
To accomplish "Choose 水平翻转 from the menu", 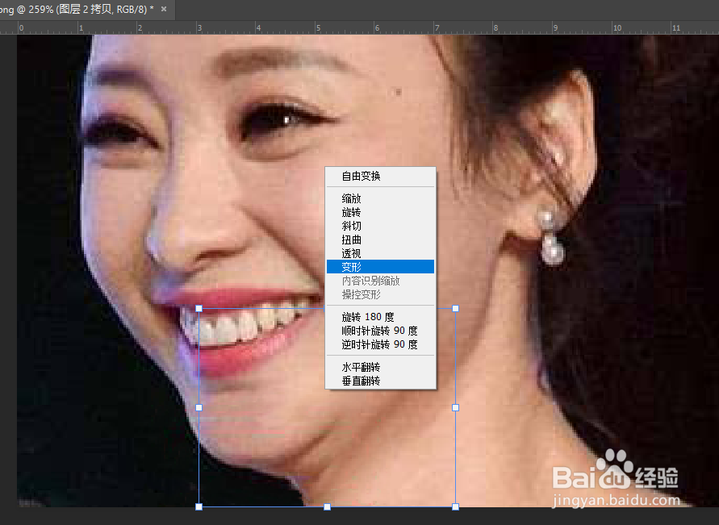I will pyautogui.click(x=380, y=367).
